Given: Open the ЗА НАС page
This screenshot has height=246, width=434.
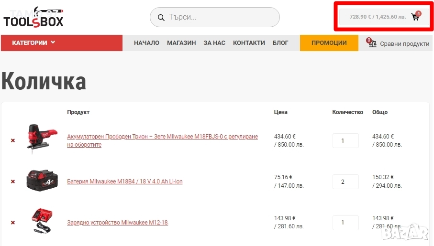Looking at the screenshot, I should click(214, 43).
